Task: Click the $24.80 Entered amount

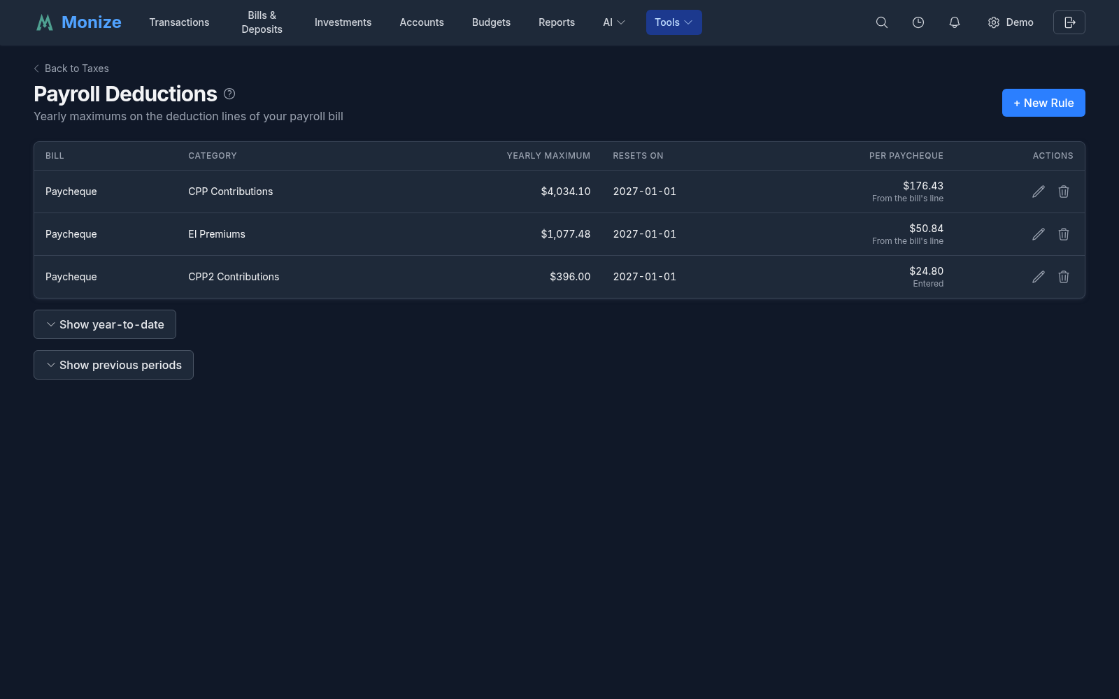Action: pyautogui.click(x=926, y=271)
